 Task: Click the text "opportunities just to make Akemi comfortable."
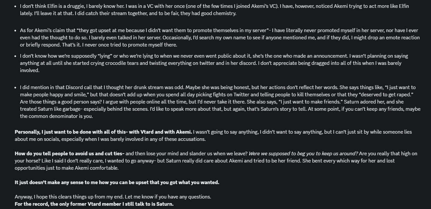[67, 168]
